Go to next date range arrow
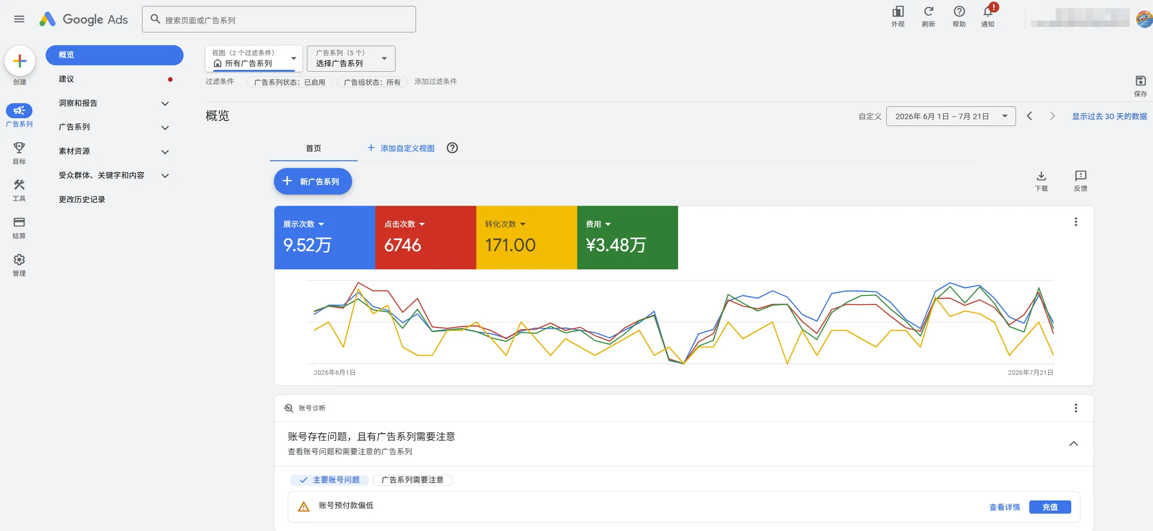Image resolution: width=1153 pixels, height=531 pixels. click(1053, 116)
